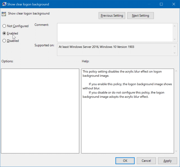This screenshot has width=180, height=167.
Task: Click the policy setting icon beside heading
Action: [4, 14]
